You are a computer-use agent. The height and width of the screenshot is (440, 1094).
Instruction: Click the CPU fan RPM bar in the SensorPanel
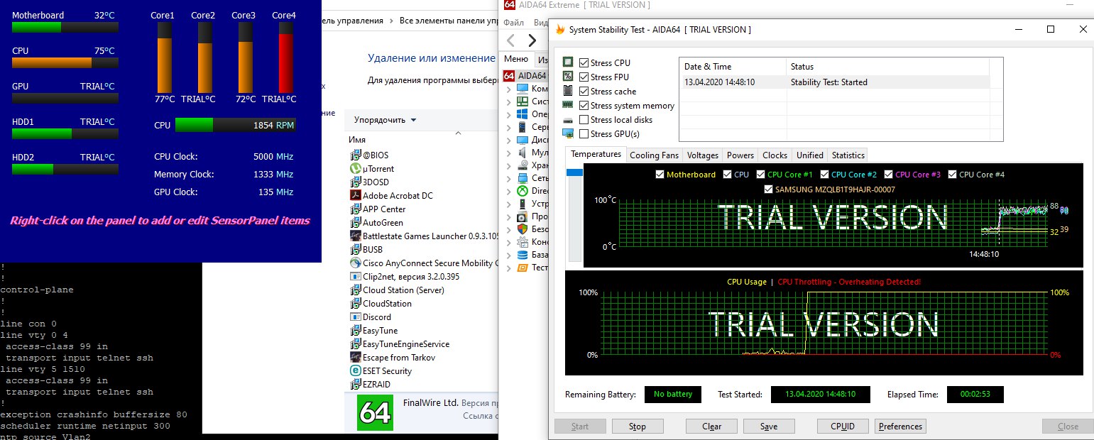[x=235, y=125]
